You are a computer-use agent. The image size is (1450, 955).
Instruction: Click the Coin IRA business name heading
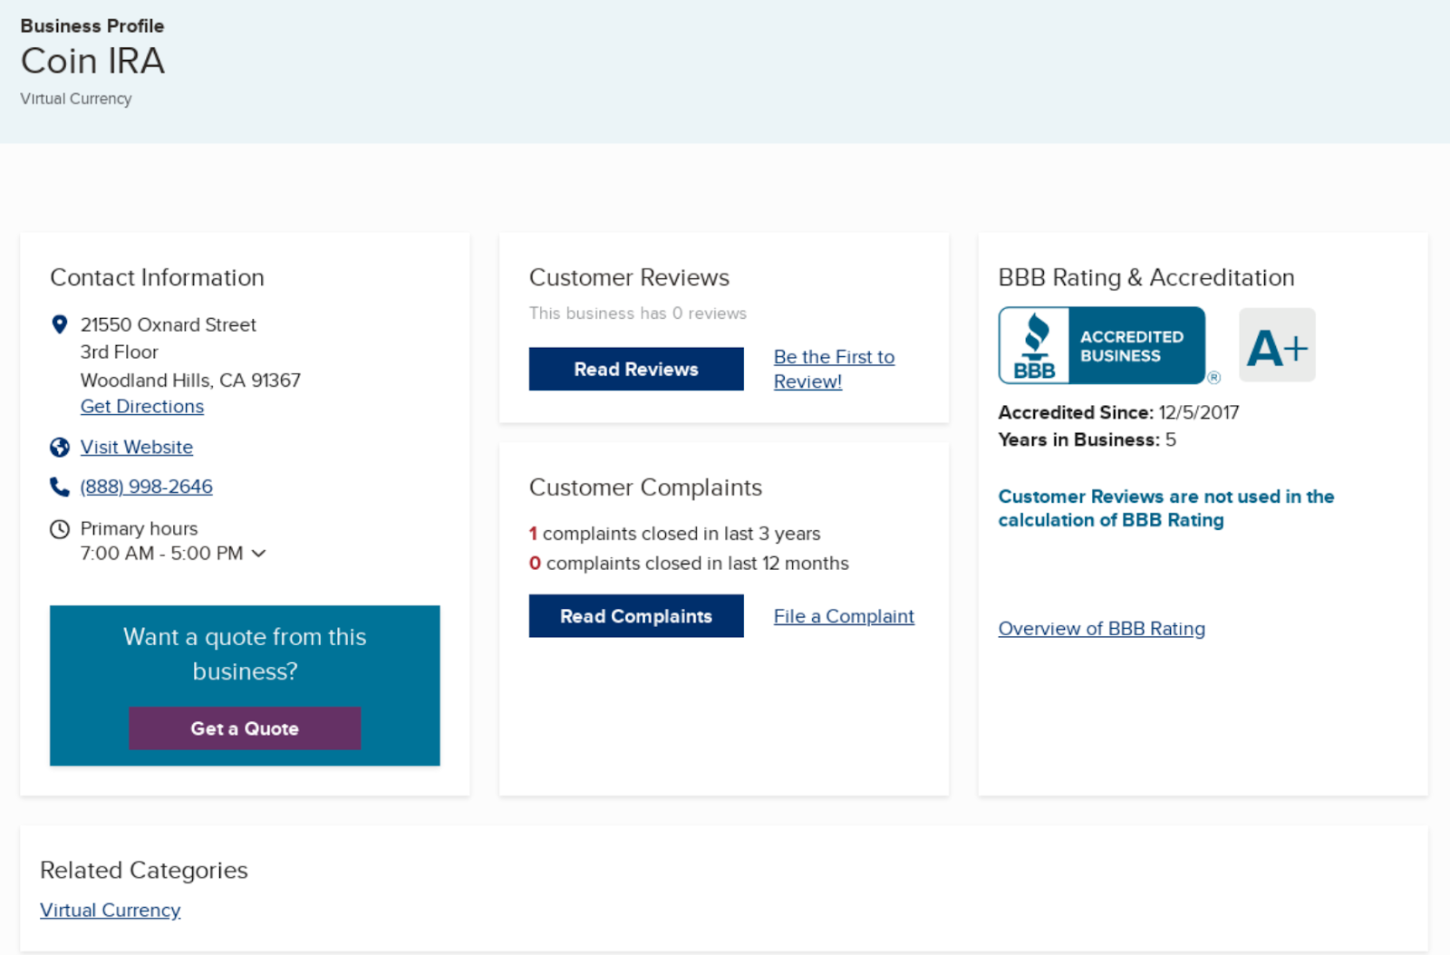click(92, 61)
